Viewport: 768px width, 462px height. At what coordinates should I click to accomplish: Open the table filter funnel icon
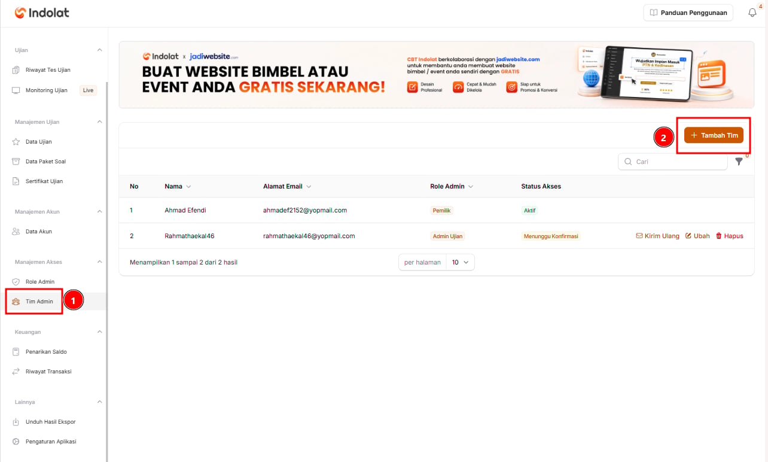pyautogui.click(x=739, y=162)
